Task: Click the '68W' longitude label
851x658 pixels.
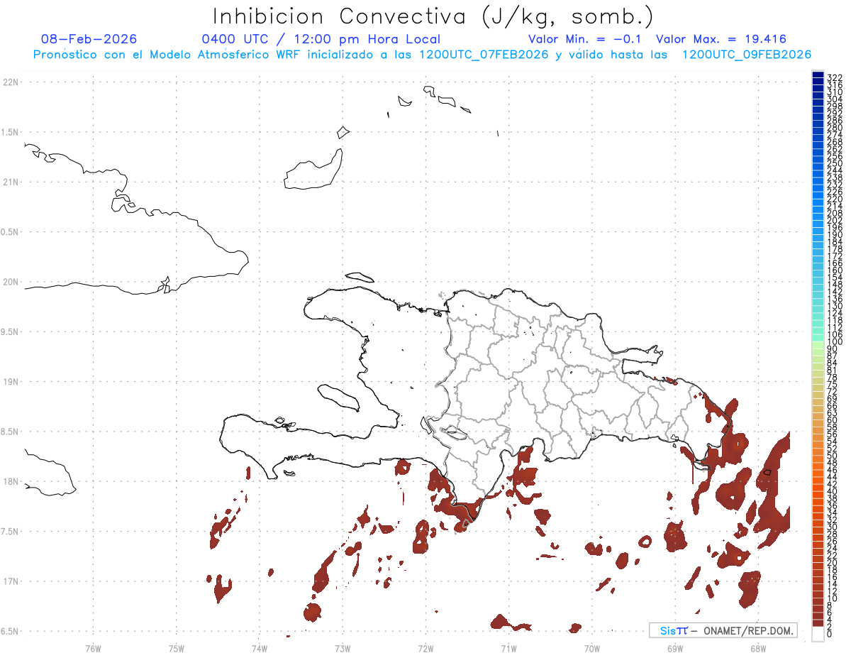Action: coord(757,648)
